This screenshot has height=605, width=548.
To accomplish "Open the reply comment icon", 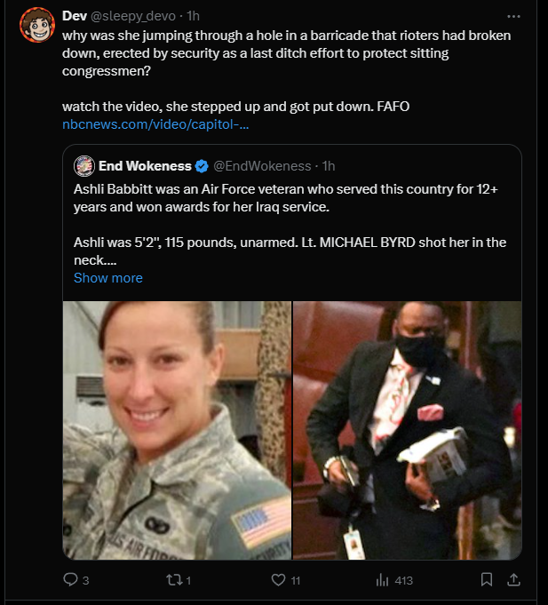I will [70, 579].
